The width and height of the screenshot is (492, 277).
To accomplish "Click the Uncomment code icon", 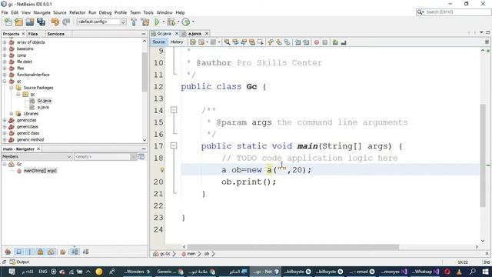I will (344, 42).
